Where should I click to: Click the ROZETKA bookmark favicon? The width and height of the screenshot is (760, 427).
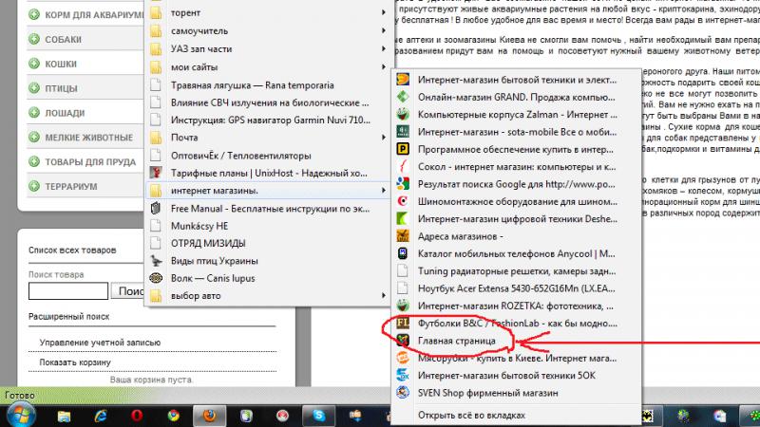click(x=403, y=305)
